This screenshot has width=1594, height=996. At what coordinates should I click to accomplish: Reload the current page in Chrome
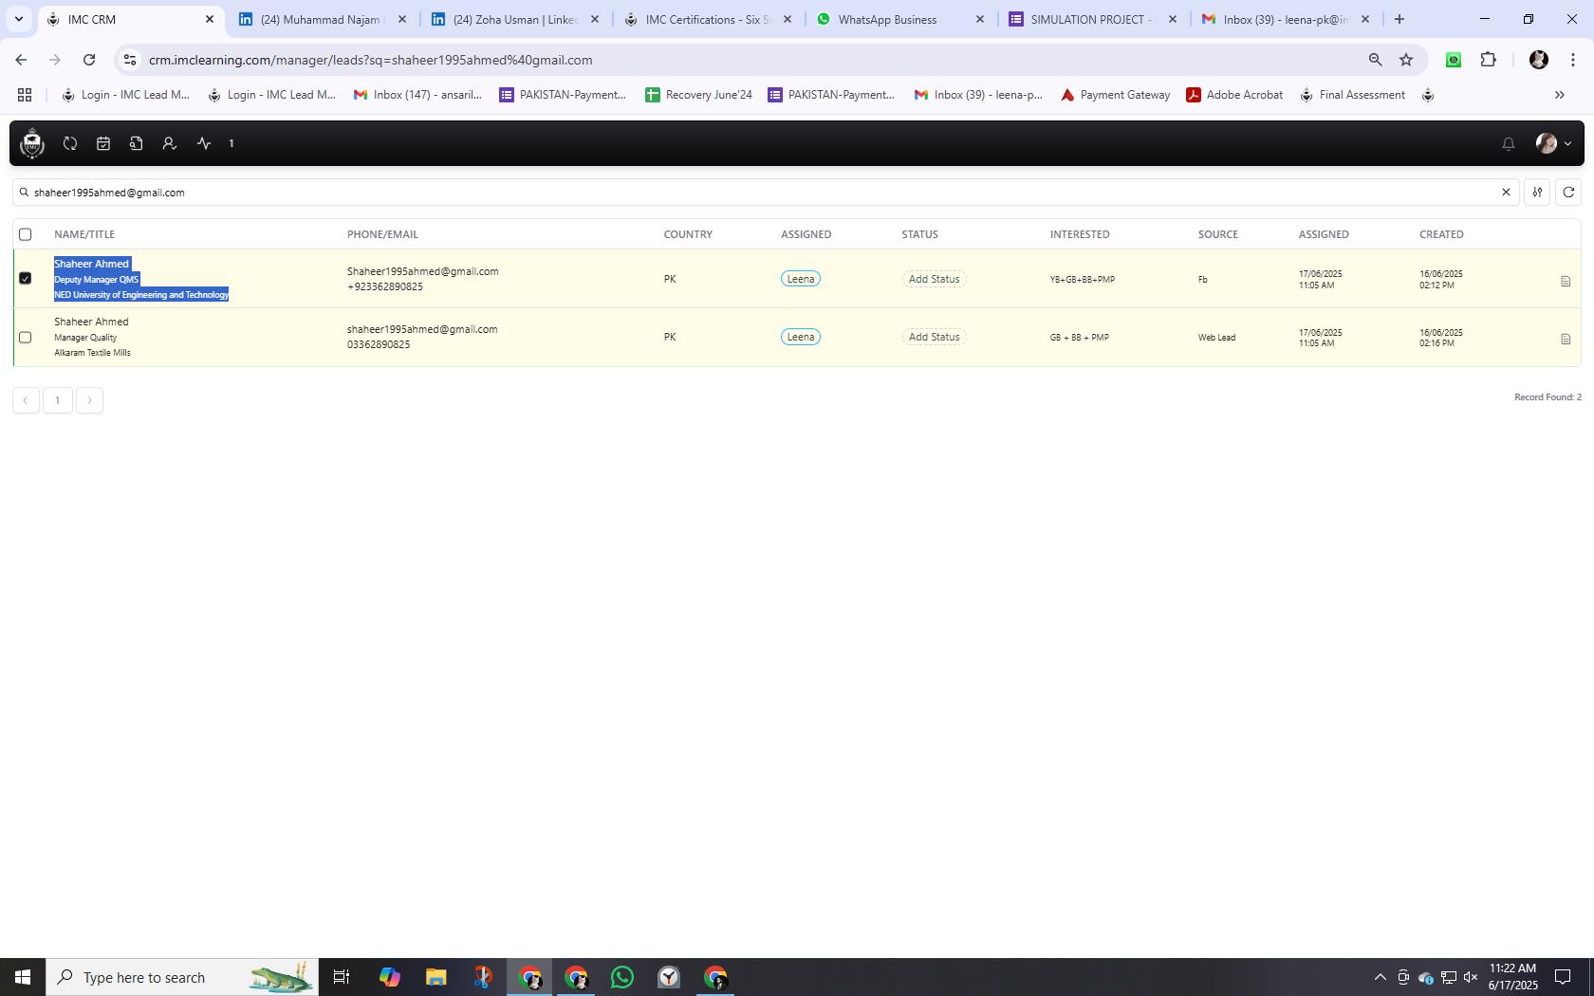pos(89,60)
